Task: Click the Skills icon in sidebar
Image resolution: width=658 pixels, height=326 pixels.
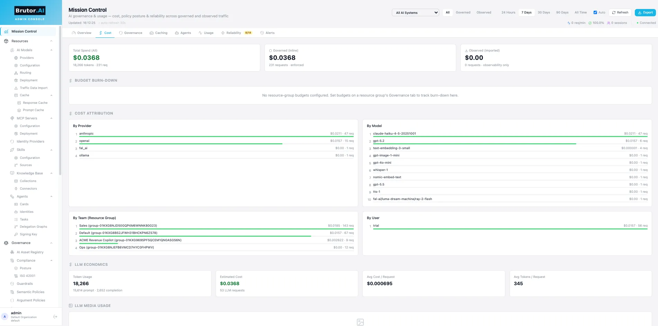Action: pyautogui.click(x=12, y=150)
